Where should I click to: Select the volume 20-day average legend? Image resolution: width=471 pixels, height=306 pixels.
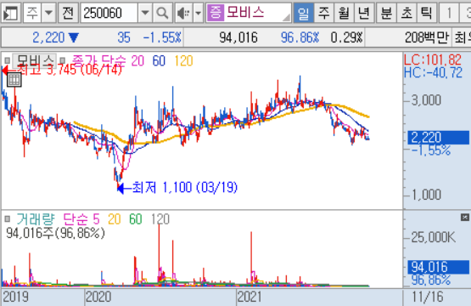pos(115,219)
